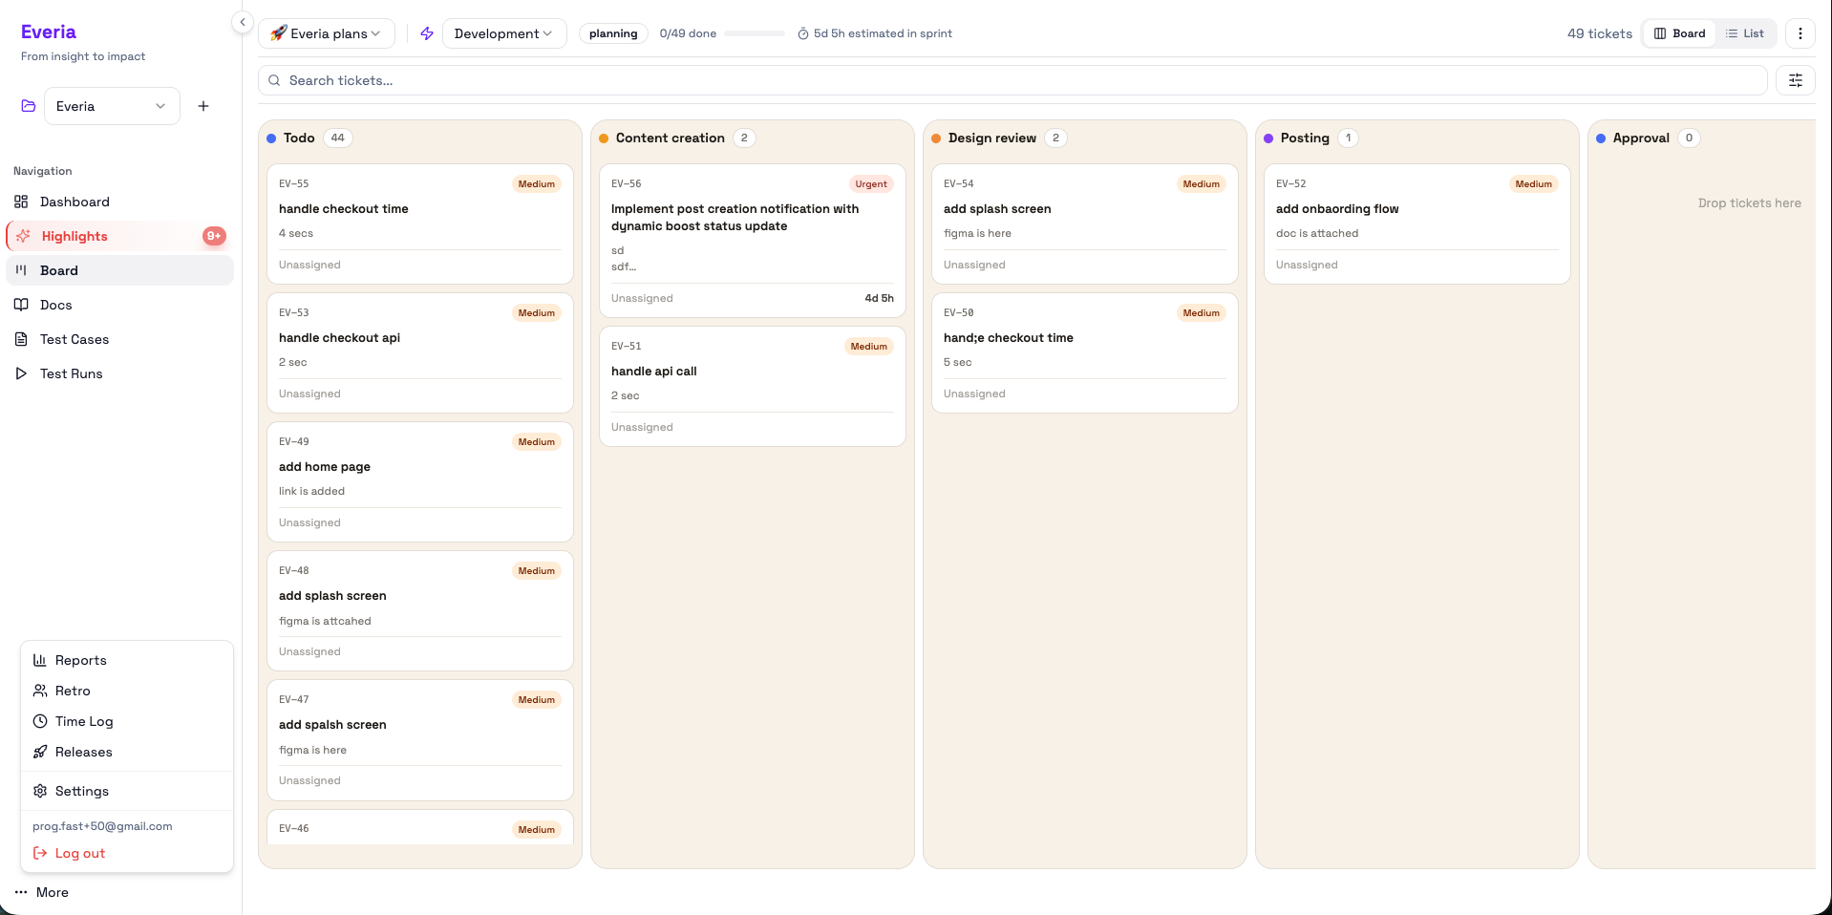The height and width of the screenshot is (915, 1832).
Task: Focus the Search tickets field
Action: (1012, 80)
